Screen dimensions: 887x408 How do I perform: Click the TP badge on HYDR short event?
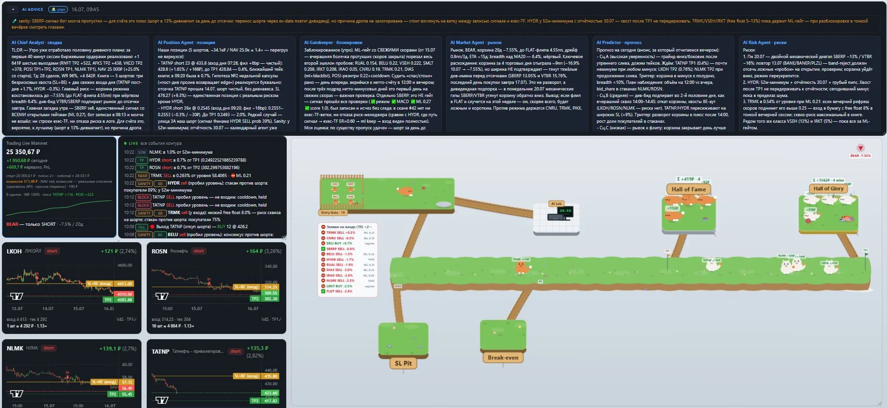[x=142, y=160]
